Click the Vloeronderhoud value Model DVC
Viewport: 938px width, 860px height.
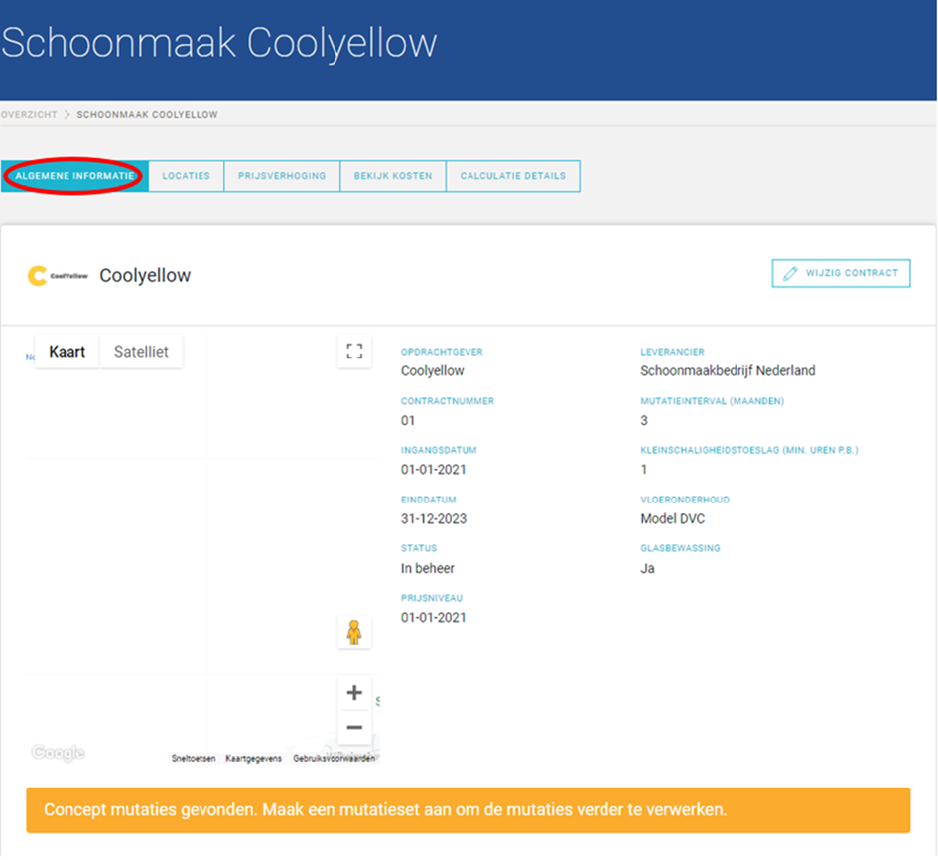pyautogui.click(x=673, y=518)
